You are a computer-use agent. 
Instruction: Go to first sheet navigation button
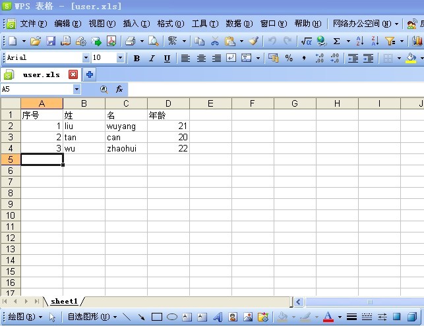(5, 301)
